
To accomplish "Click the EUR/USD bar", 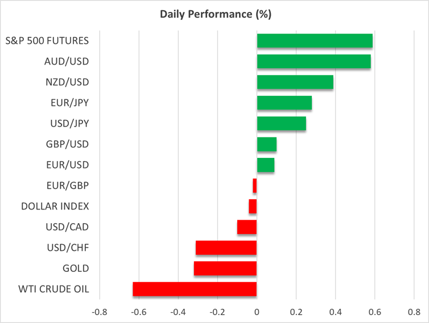I will [265, 165].
